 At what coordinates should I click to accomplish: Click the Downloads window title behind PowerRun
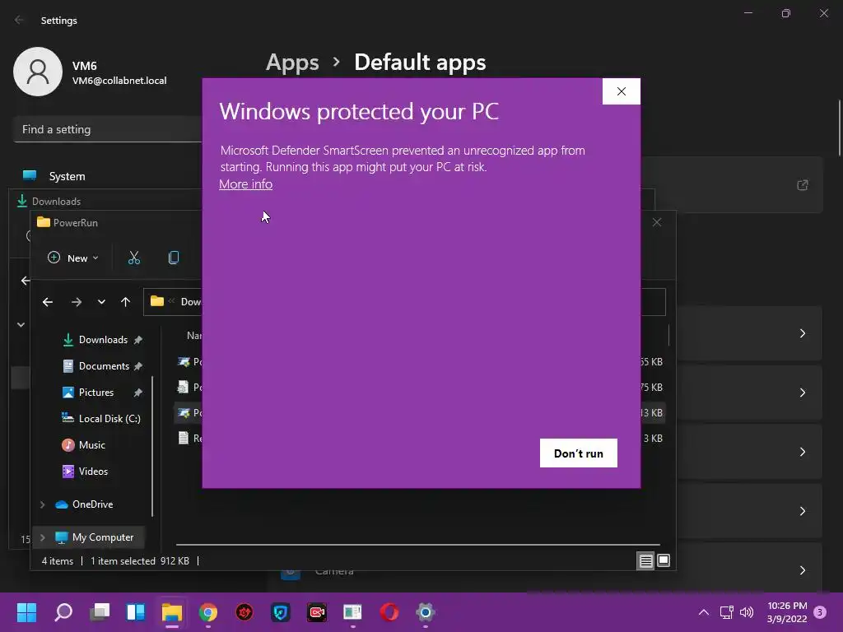[56, 202]
